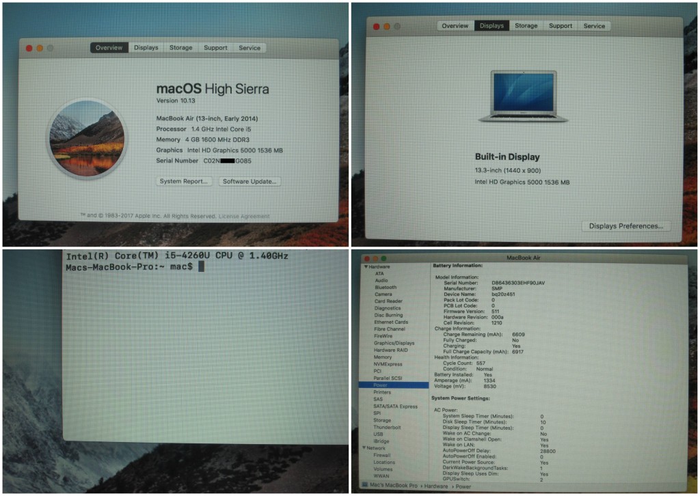The height and width of the screenshot is (496, 700).
Task: Click the "Battery Information:" heading
Action: tap(457, 266)
